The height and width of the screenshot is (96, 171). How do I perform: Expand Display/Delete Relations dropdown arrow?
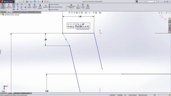pyautogui.click(x=71, y=10)
